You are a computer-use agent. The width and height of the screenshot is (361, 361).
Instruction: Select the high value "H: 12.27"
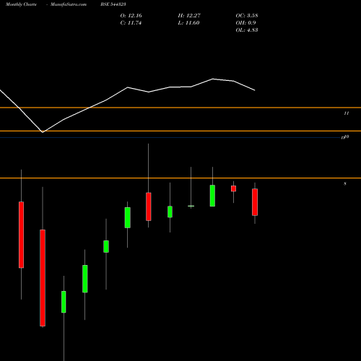coord(189,16)
